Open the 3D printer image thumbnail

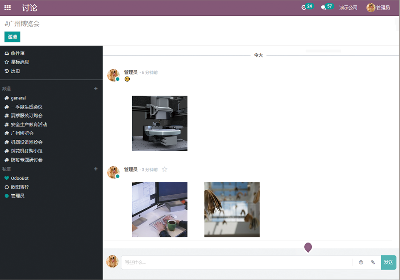(160, 123)
